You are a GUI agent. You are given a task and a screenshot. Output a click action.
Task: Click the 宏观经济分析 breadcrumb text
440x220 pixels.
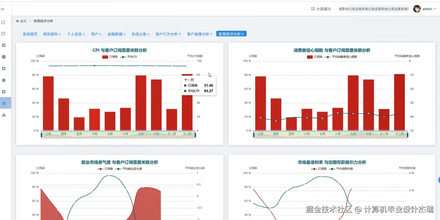click(x=43, y=21)
